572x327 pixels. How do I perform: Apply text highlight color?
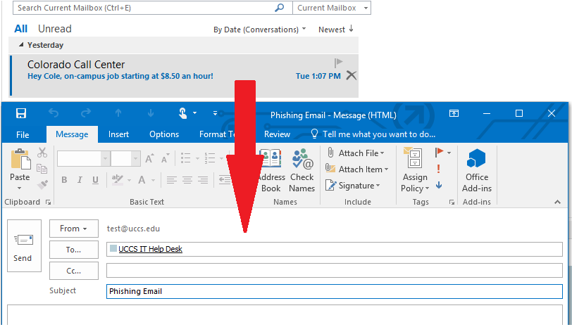pos(118,179)
